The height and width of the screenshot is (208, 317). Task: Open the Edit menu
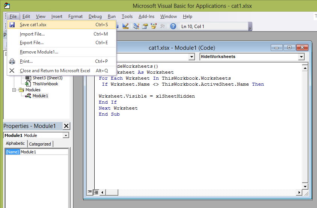click(x=26, y=16)
